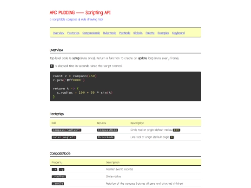Viewport: 251px width, 188px height.
Task: Jump to Palette section link
Action: tap(150, 33)
